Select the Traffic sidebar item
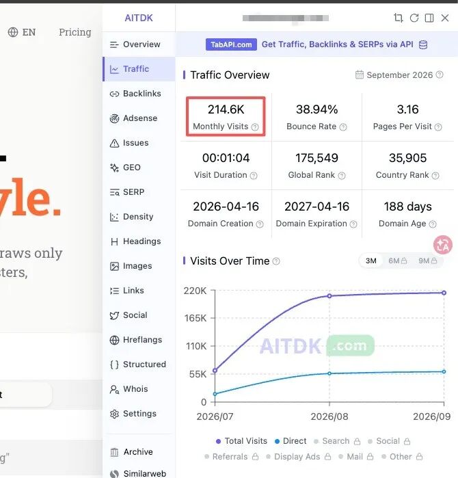458x478 pixels. pyautogui.click(x=139, y=69)
